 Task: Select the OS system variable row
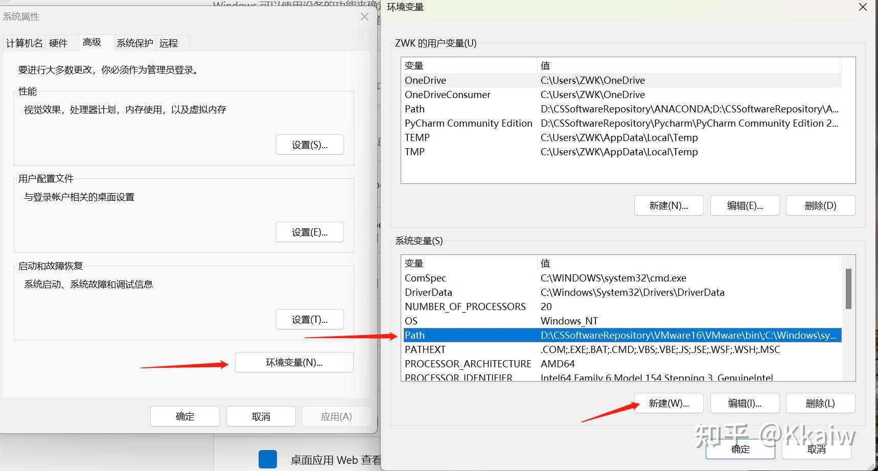[x=622, y=321]
